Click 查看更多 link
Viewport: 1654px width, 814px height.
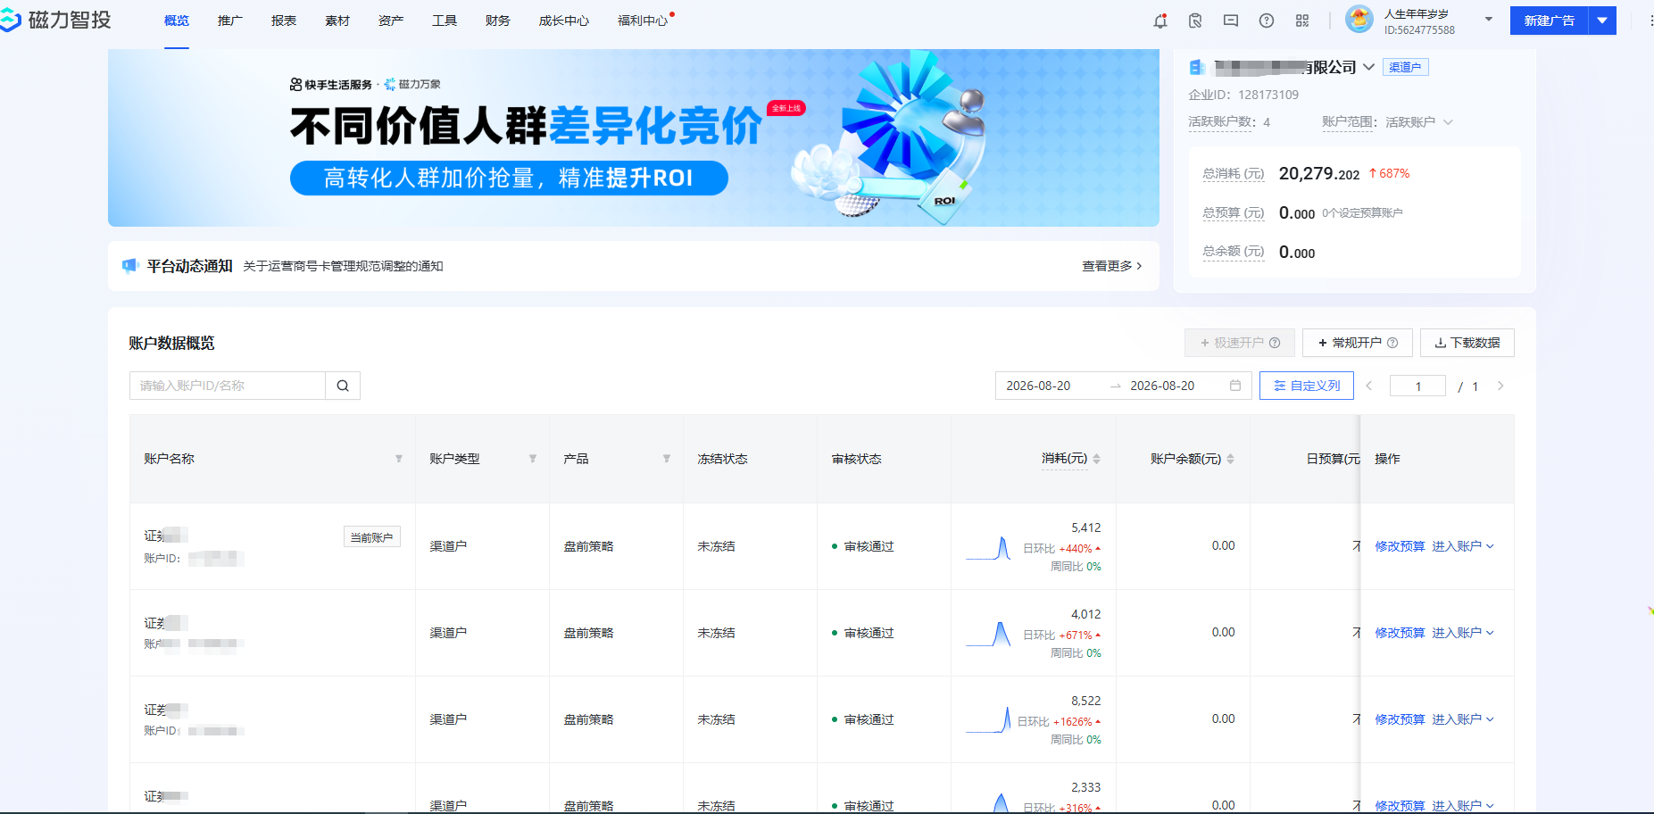click(x=1112, y=266)
